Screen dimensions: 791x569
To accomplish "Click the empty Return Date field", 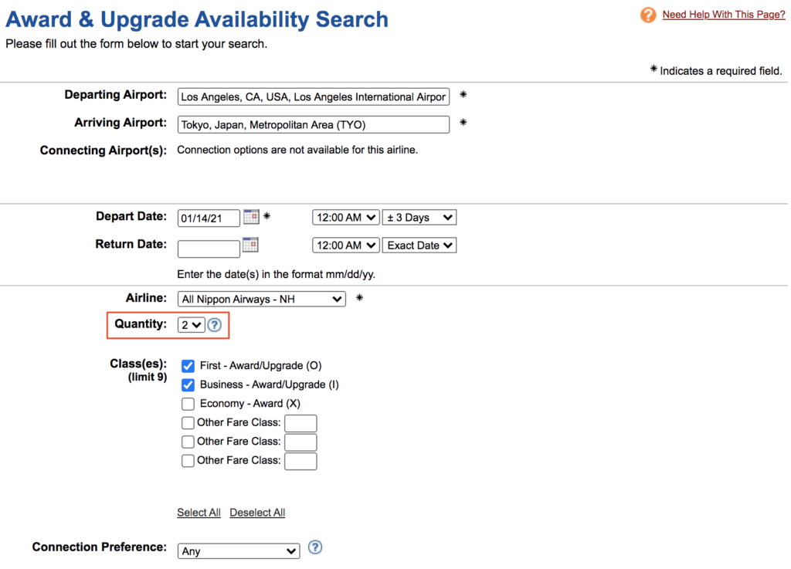I will click(209, 249).
